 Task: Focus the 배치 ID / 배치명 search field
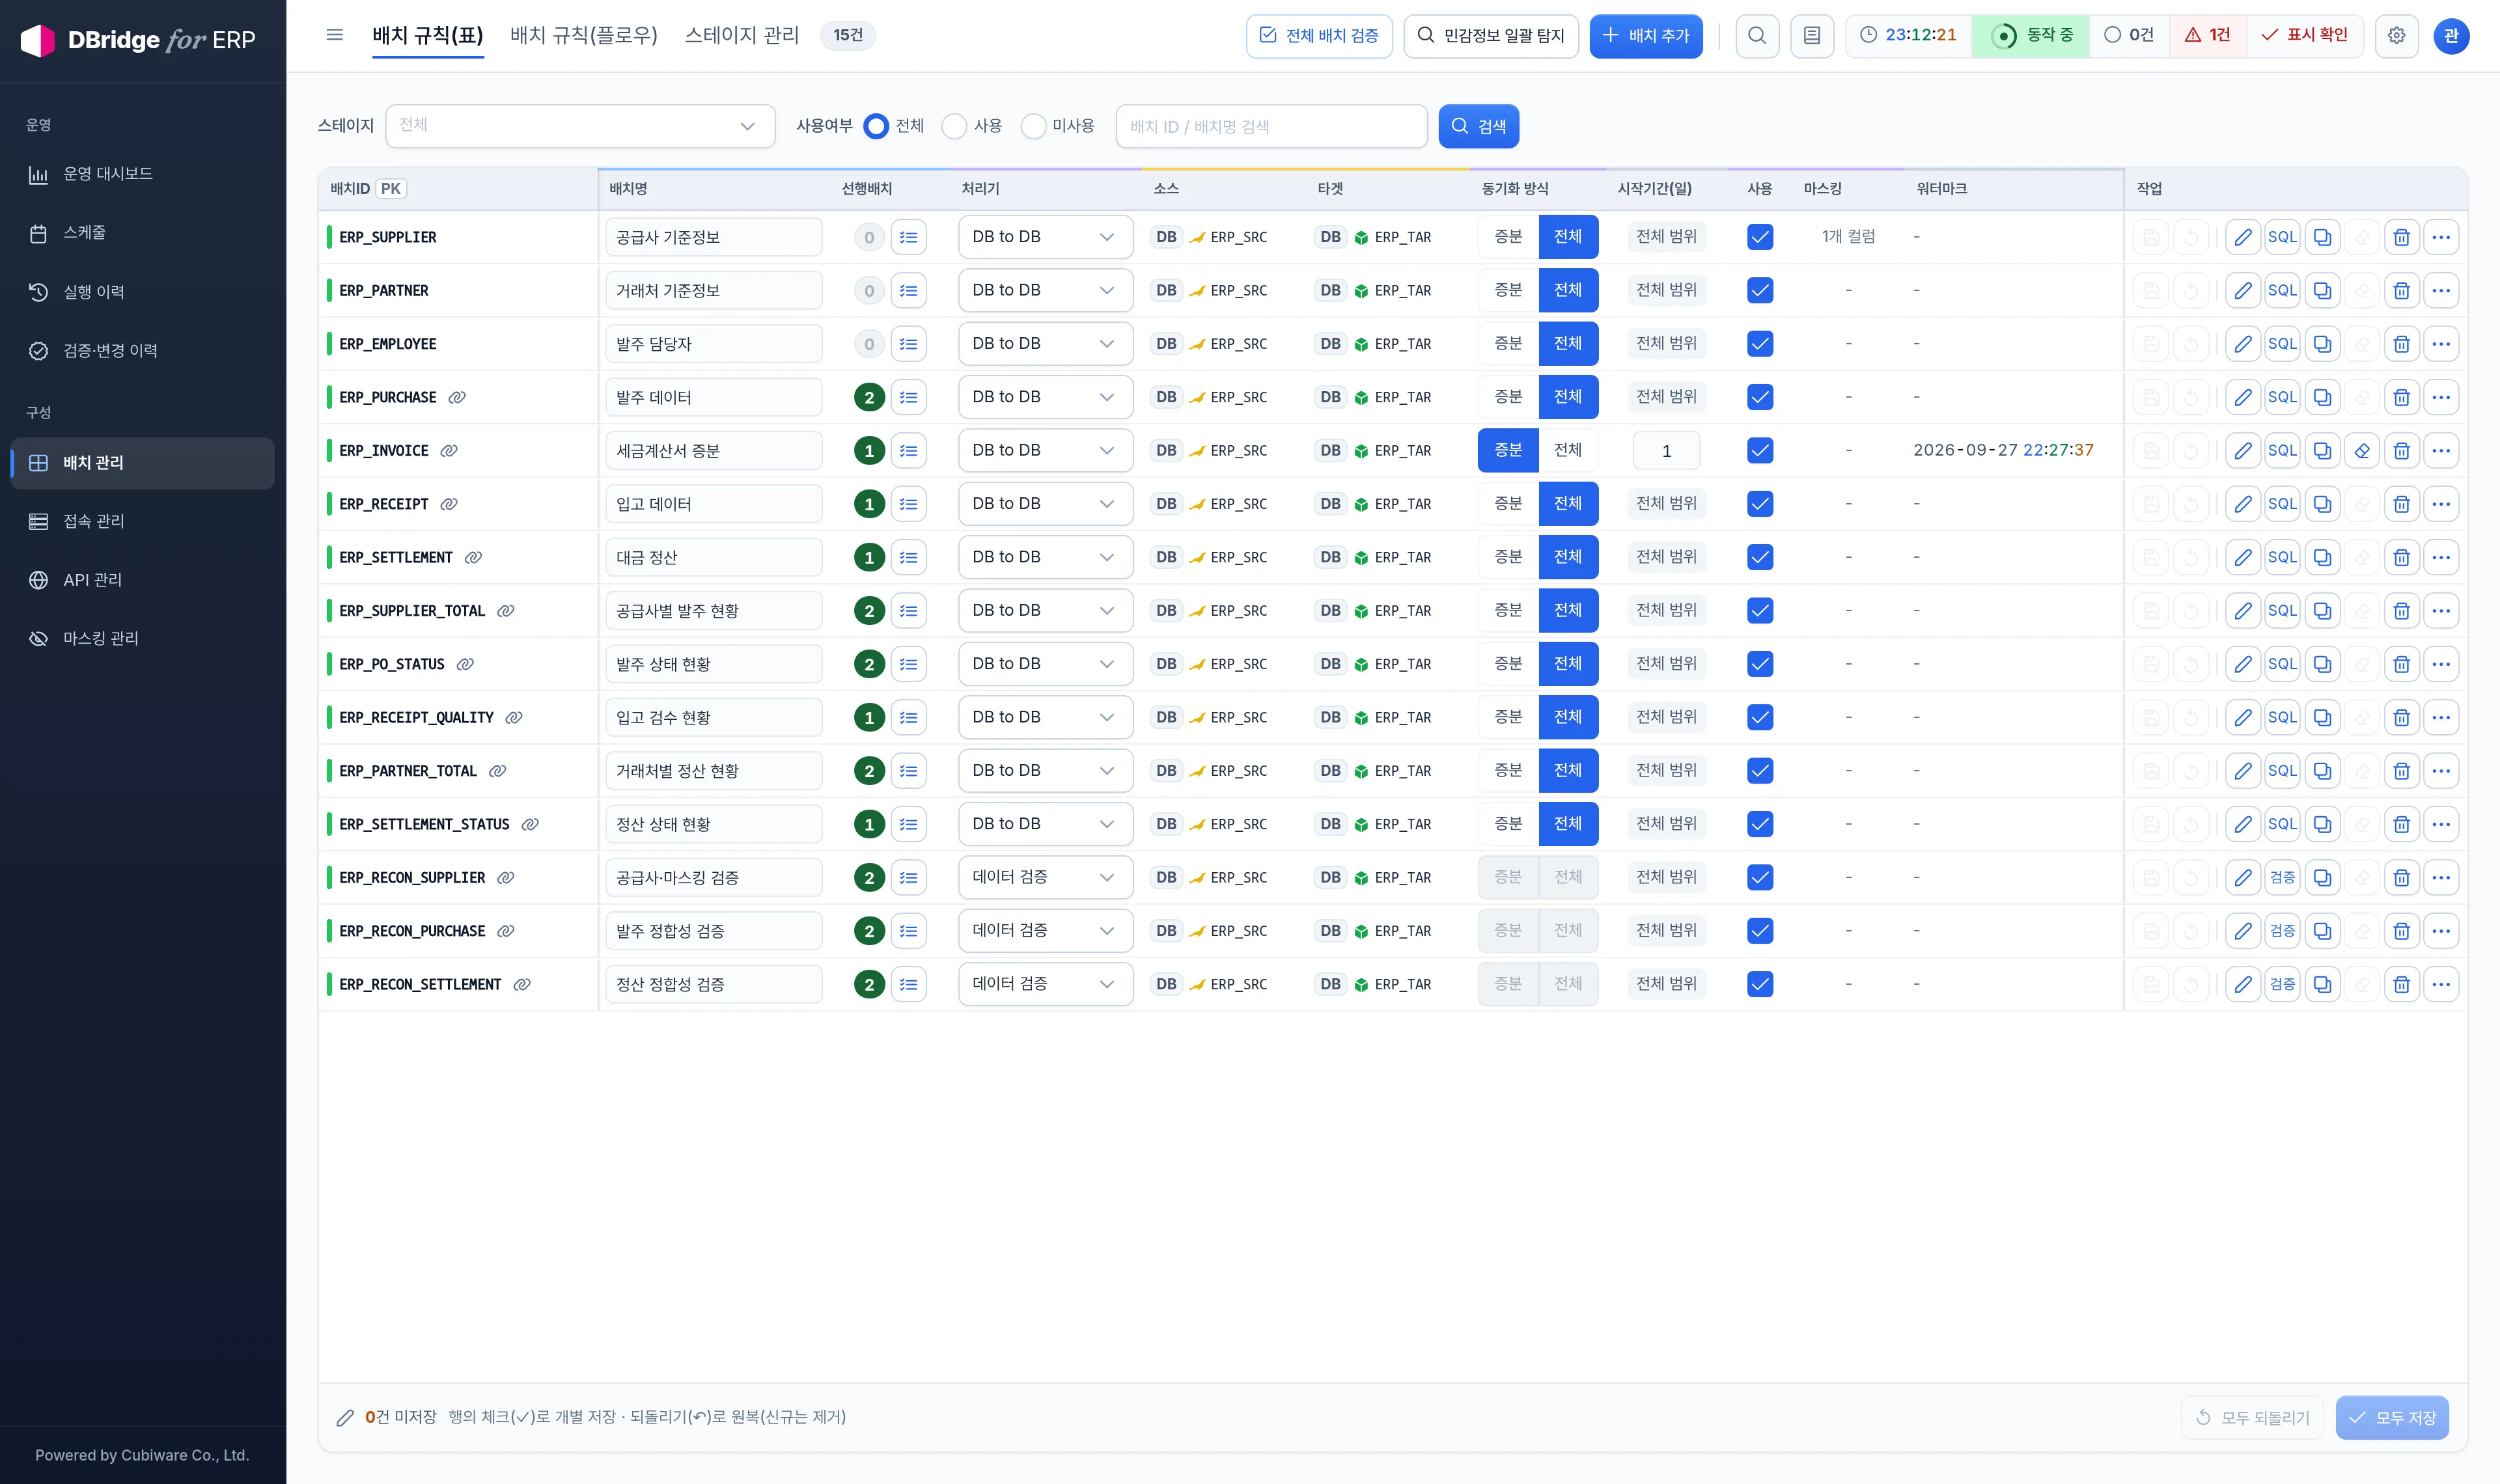click(1271, 126)
